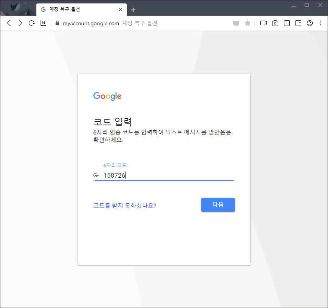The height and width of the screenshot is (308, 328).
Task: Take a screenshot with camera icon
Action: click(x=275, y=23)
